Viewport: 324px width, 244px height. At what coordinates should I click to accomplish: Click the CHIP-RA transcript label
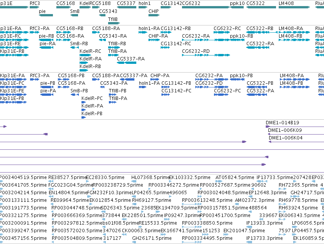click(158, 36)
